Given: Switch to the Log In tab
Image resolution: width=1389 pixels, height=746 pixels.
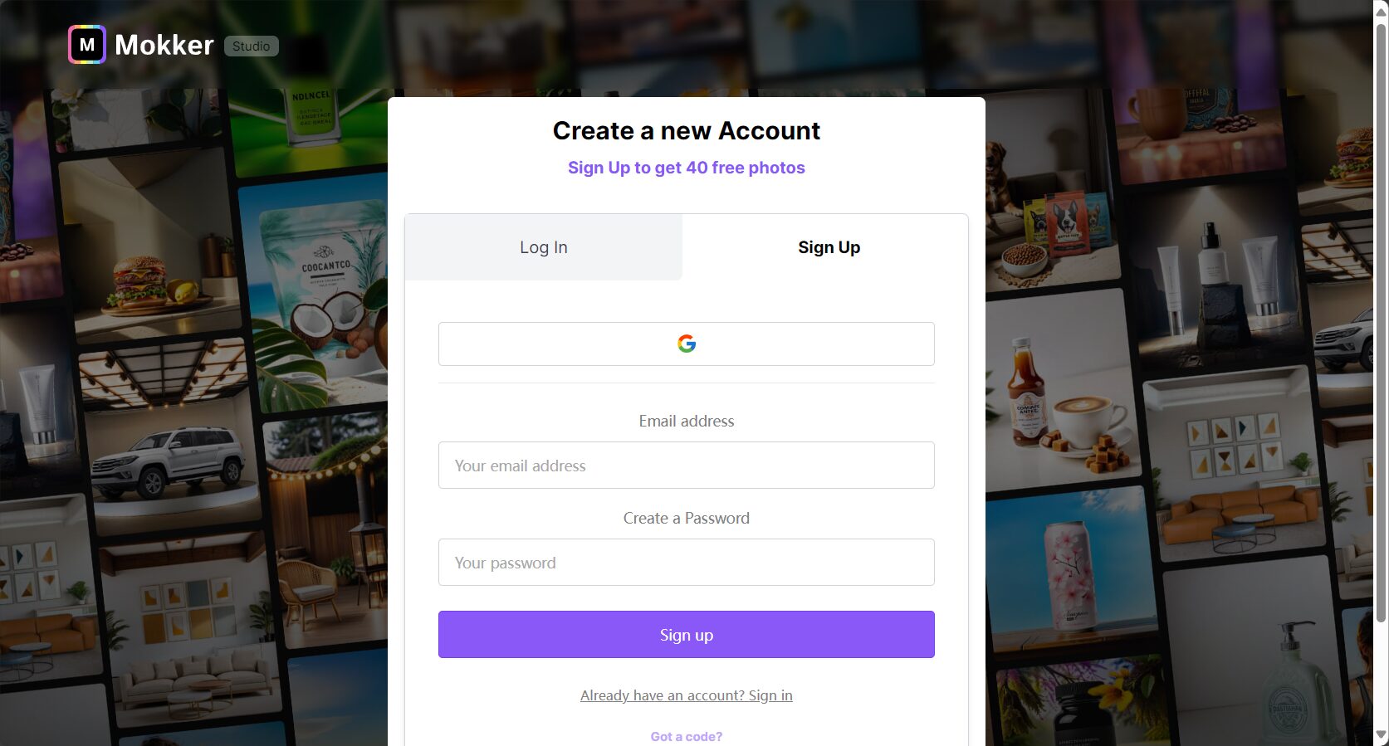Looking at the screenshot, I should [x=544, y=247].
